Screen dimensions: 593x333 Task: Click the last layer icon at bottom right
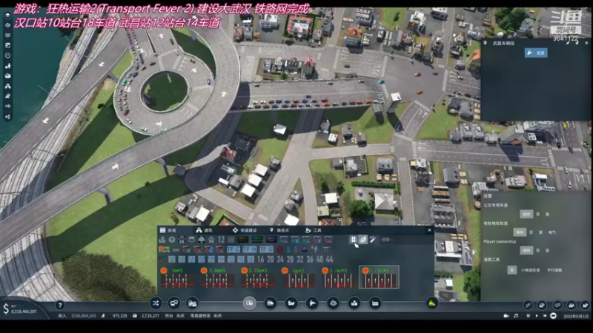[x=585, y=305]
